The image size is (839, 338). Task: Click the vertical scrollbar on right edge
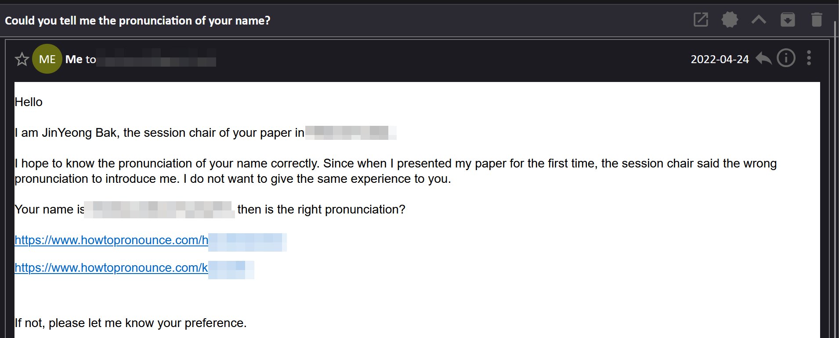835,175
